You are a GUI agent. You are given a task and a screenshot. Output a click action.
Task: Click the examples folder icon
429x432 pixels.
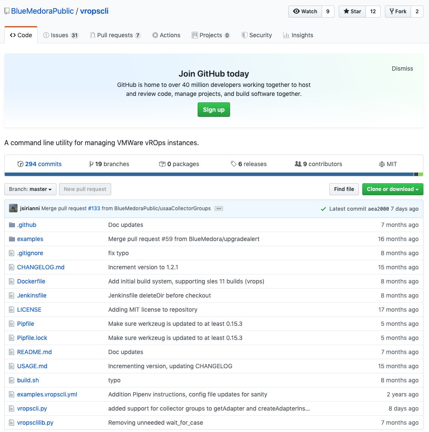click(12, 239)
